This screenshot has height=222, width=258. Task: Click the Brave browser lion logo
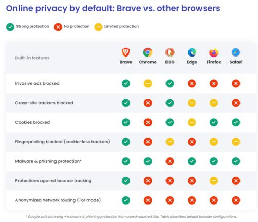point(126,52)
